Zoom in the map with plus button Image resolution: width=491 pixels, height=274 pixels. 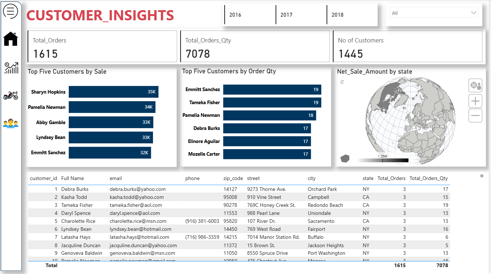click(x=475, y=101)
